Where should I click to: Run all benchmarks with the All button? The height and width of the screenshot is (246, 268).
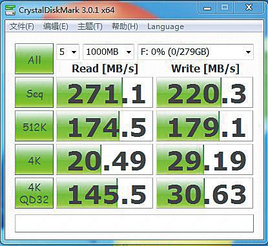(x=34, y=59)
